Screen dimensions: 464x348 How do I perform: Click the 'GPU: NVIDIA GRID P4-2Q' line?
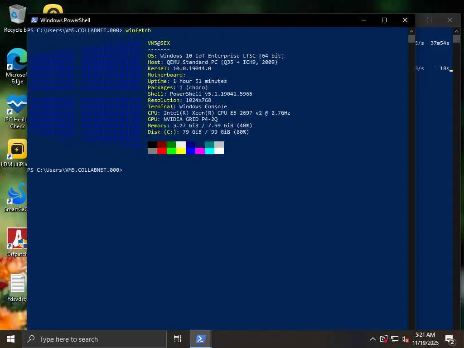coord(183,119)
